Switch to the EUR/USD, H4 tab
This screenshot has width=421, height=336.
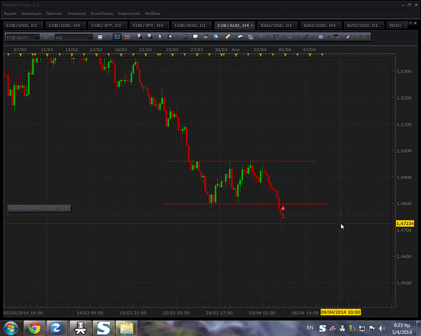pyautogui.click(x=64, y=26)
